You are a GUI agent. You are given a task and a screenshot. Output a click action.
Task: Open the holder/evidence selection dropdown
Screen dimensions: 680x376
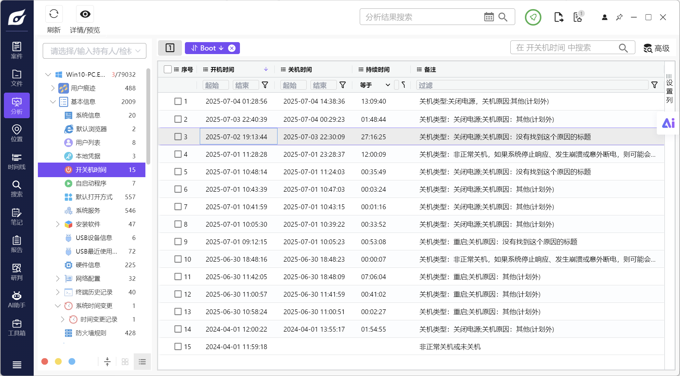coord(95,51)
